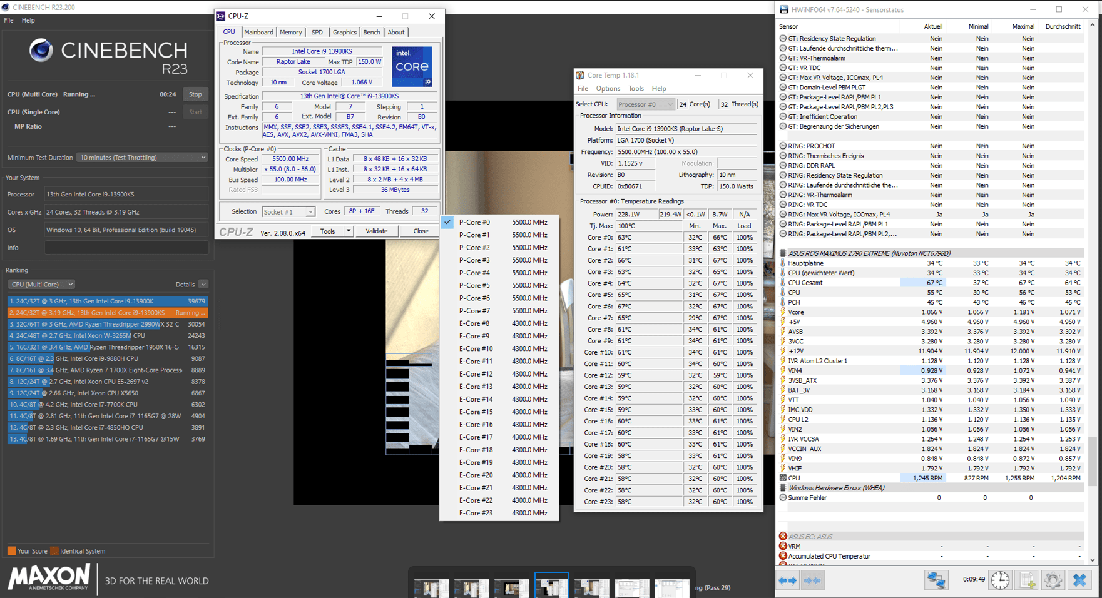
Task: Click status icon for GT: VR TDC
Action: (783, 68)
